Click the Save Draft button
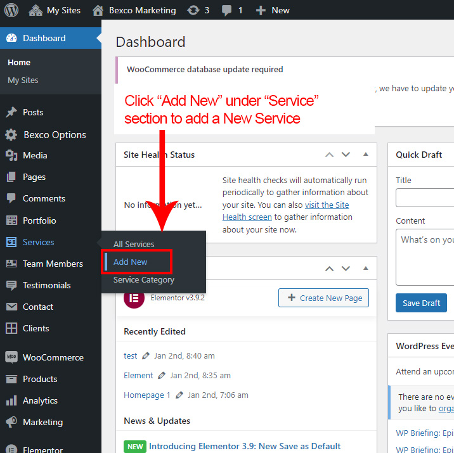 [x=421, y=303]
